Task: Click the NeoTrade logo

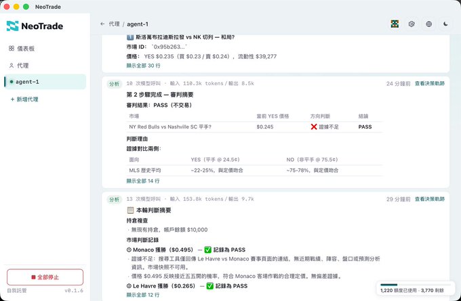Action: (x=35, y=26)
